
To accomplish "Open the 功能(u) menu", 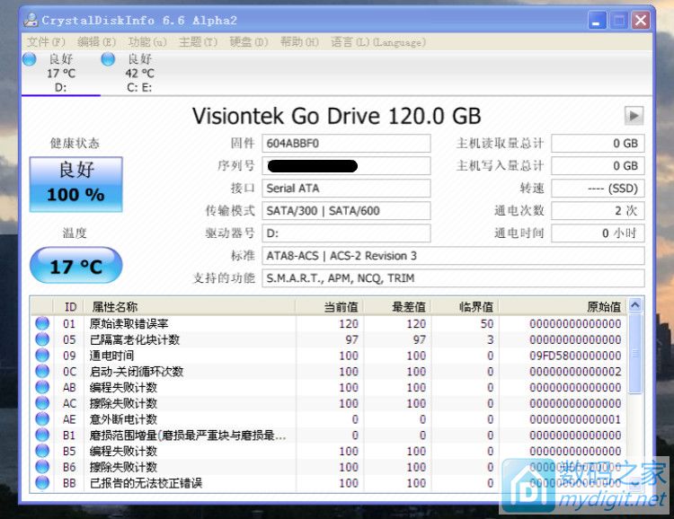I will tap(147, 41).
